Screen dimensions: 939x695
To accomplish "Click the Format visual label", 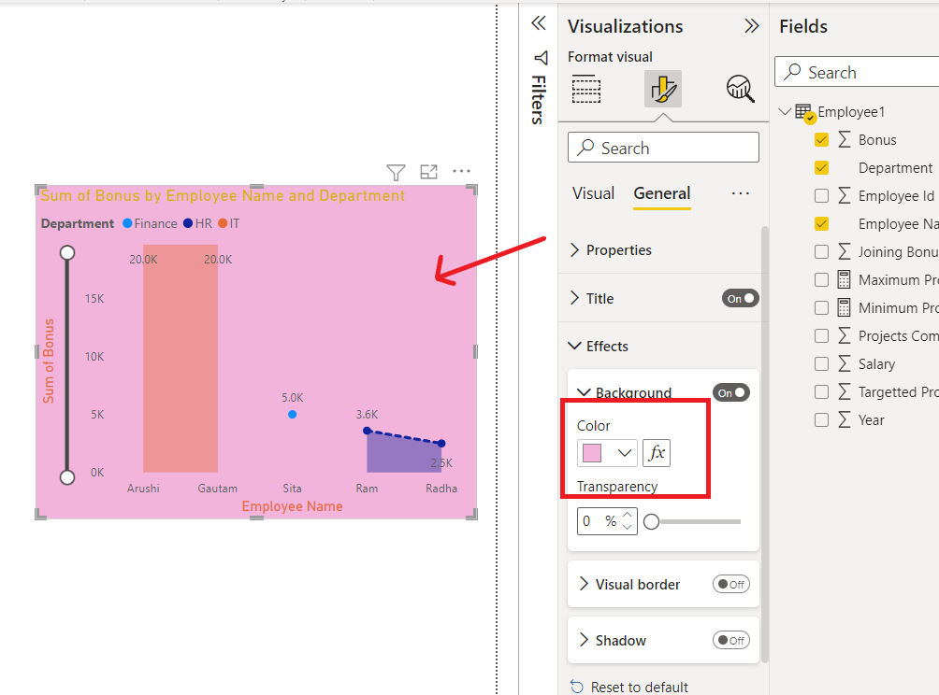I will [x=610, y=57].
